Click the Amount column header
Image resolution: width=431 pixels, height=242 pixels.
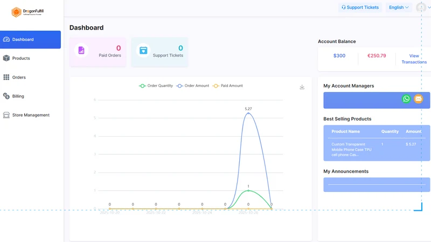pos(413,131)
